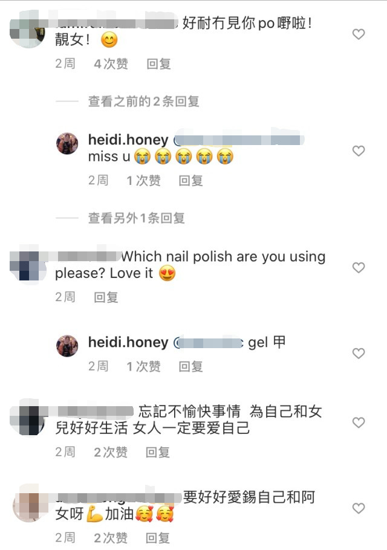
Task: View the 4次赞 likes list
Action: pyautogui.click(x=111, y=64)
